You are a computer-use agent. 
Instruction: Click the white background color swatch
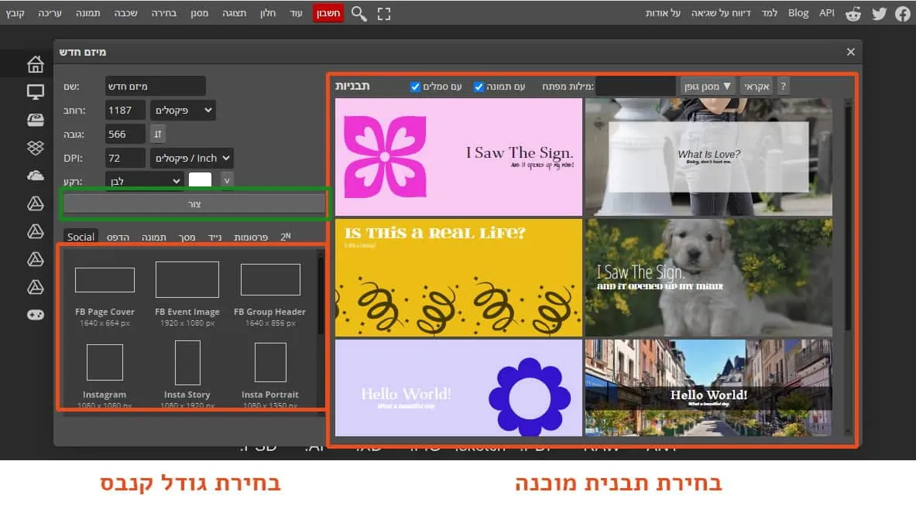[200, 180]
